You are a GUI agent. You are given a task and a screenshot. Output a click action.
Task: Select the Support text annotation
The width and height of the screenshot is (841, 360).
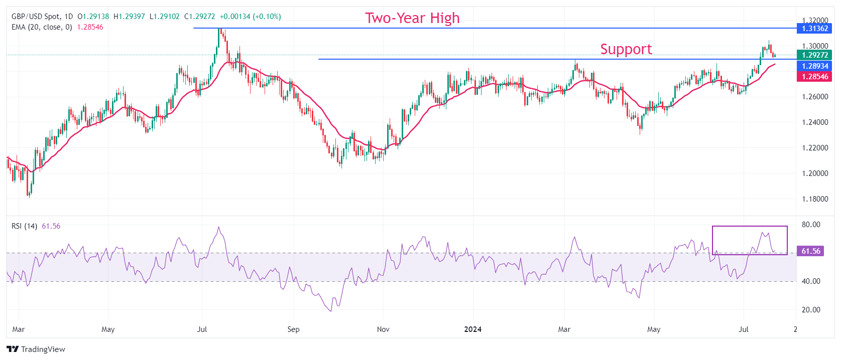(626, 49)
